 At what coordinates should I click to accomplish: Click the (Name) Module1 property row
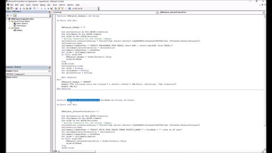pyautogui.click(x=28, y=77)
